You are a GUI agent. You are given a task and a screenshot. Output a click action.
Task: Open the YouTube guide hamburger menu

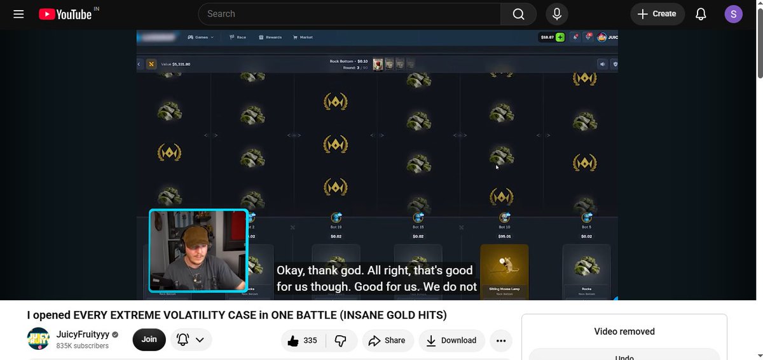(x=18, y=14)
